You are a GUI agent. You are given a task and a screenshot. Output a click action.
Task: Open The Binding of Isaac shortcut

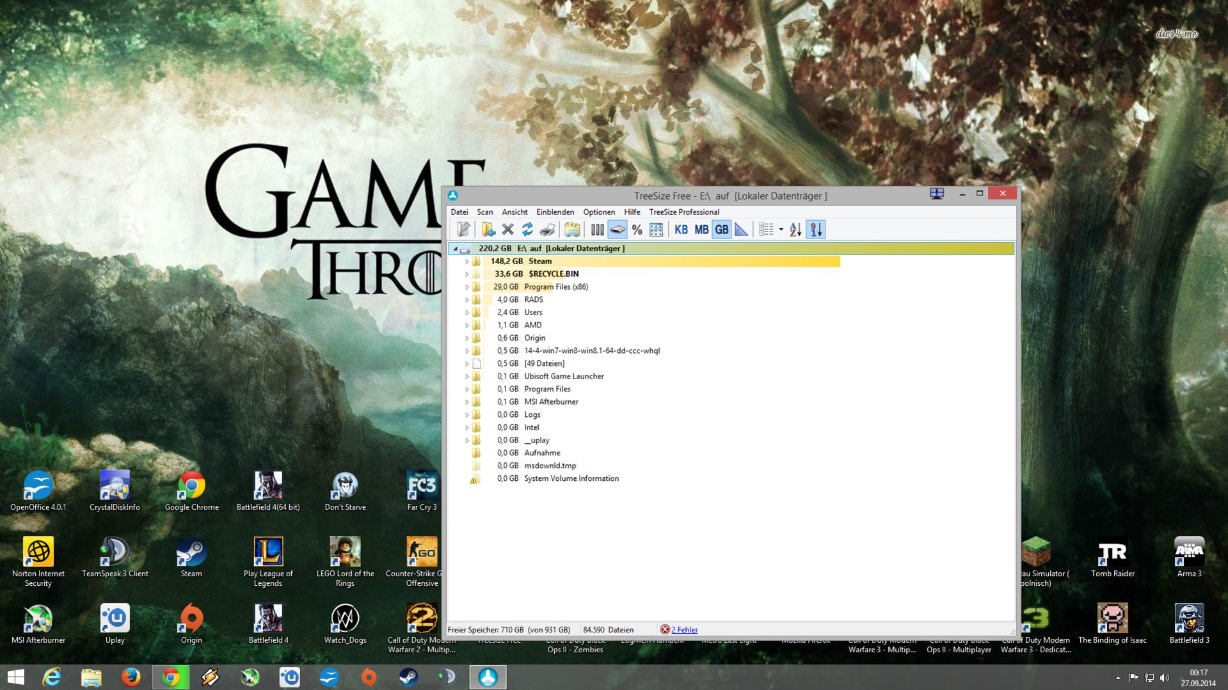[x=1112, y=625]
